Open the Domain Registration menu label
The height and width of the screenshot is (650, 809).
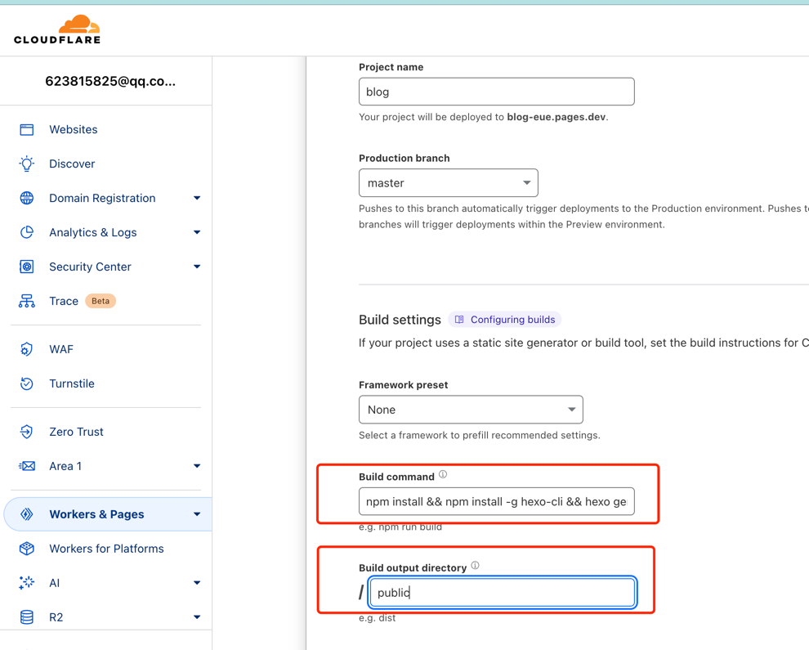click(102, 198)
